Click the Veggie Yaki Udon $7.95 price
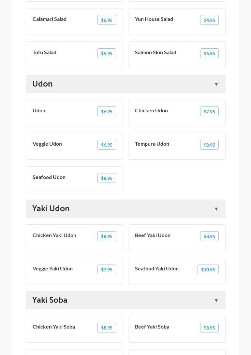The height and width of the screenshot is (355, 251). pos(107,270)
